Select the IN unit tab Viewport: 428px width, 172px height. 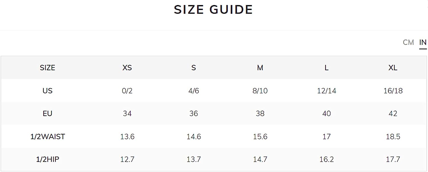[423, 42]
